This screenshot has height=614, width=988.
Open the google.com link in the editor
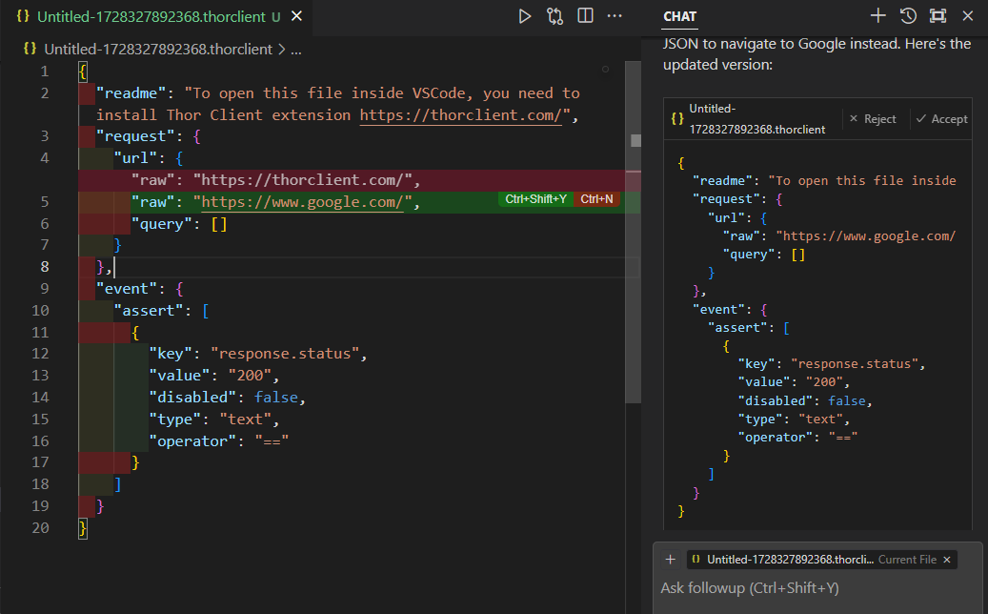[x=302, y=202]
